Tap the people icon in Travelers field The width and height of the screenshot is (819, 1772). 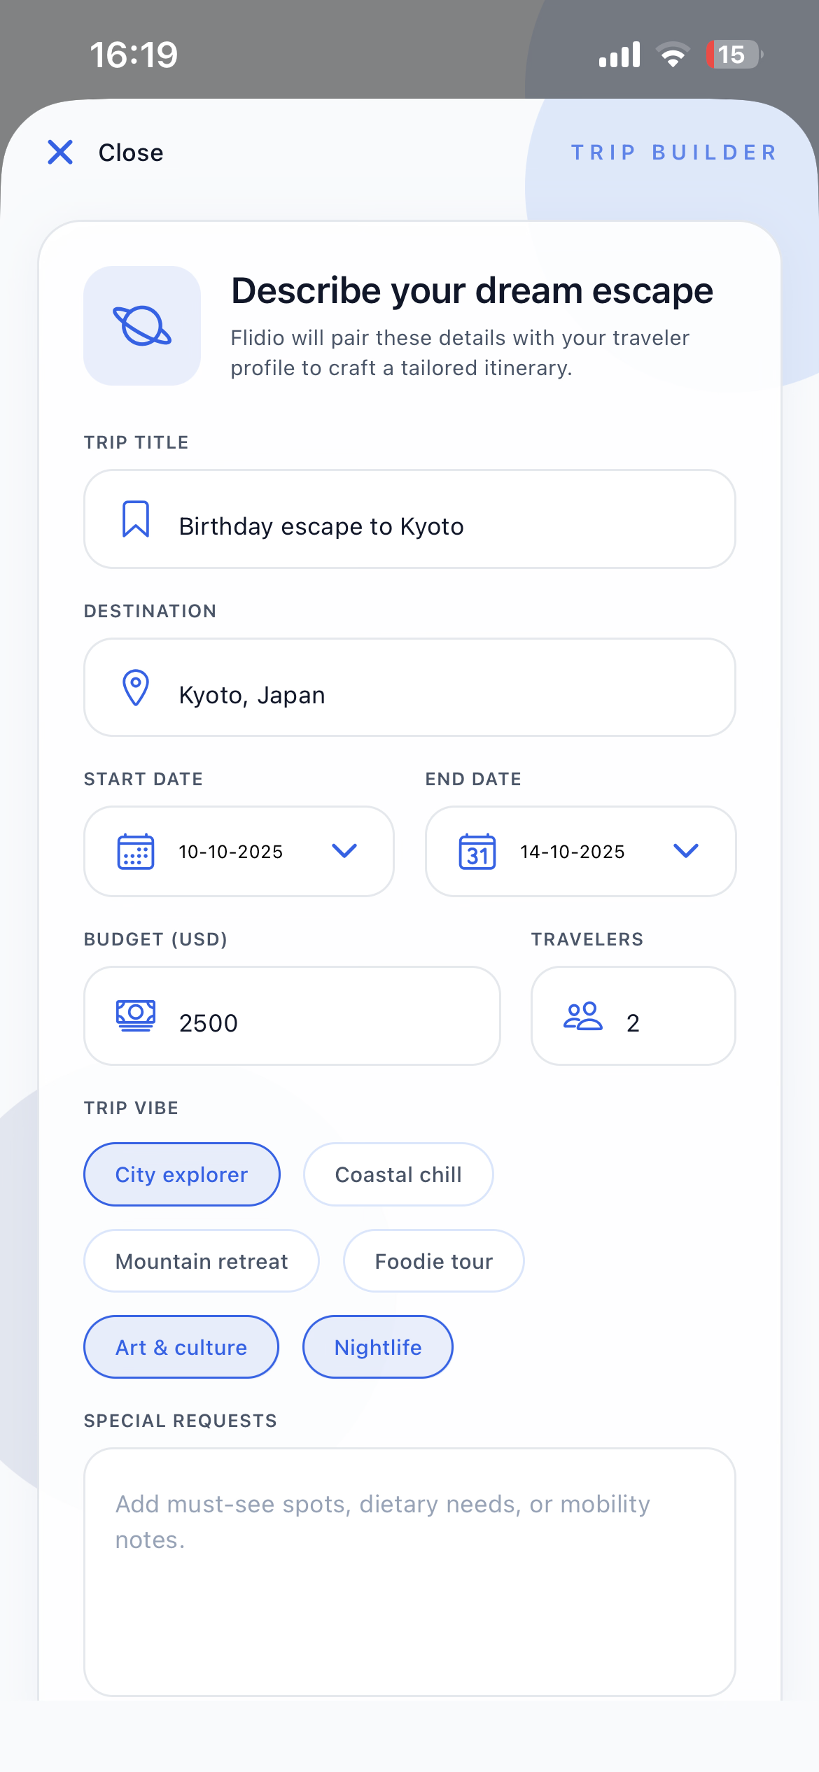click(x=582, y=1016)
